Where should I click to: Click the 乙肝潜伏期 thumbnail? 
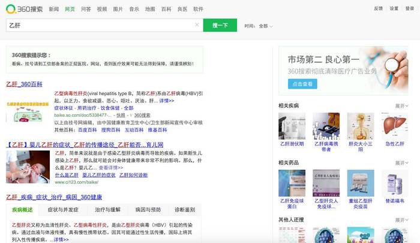292,126
